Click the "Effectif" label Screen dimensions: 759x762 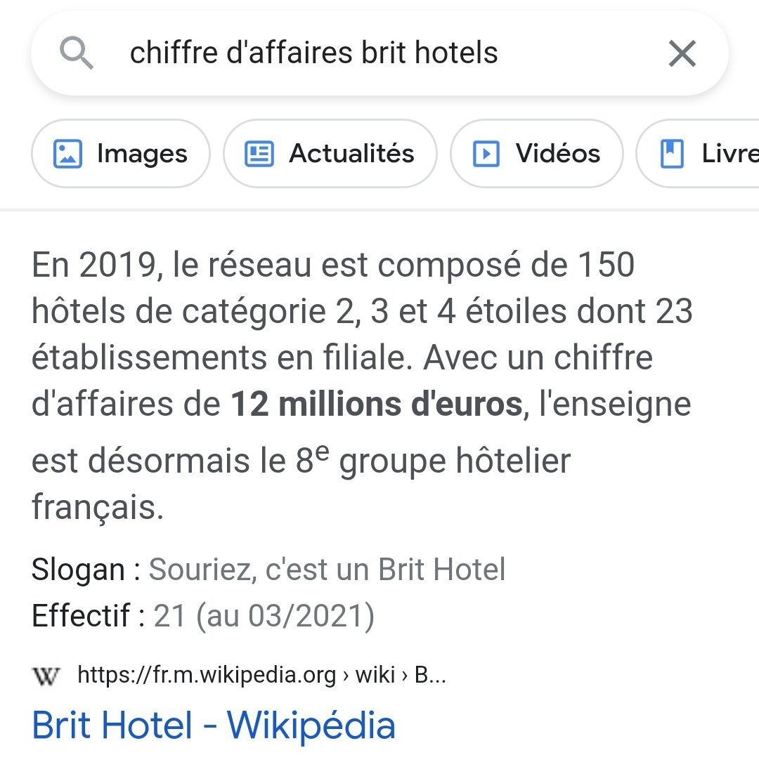(82, 616)
